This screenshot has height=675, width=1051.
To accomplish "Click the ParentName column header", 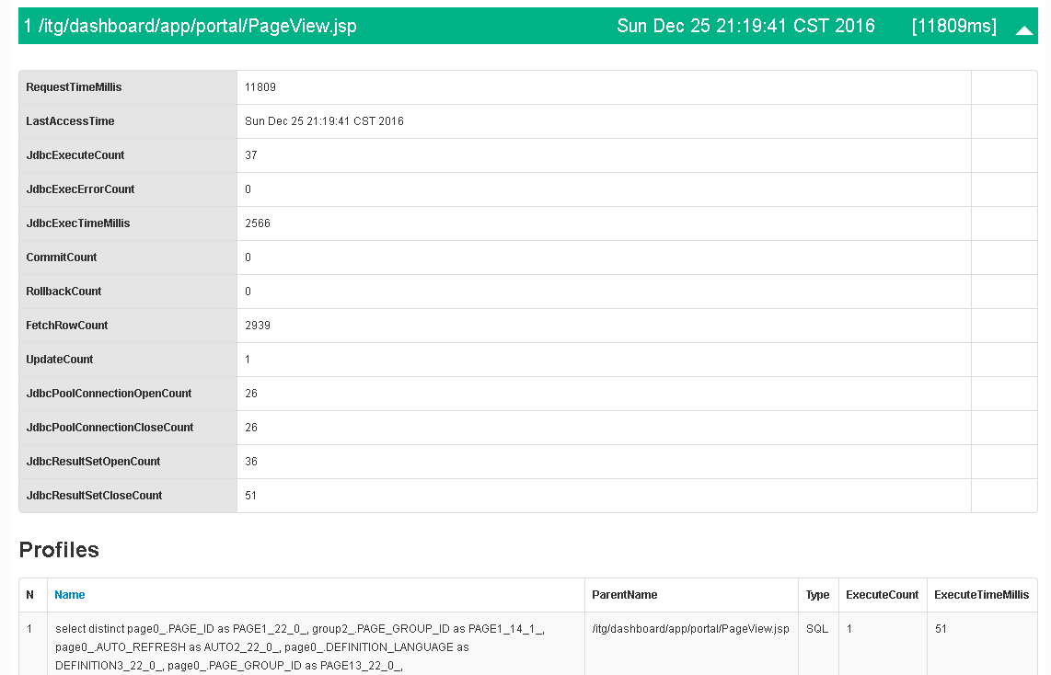I will click(x=624, y=595).
